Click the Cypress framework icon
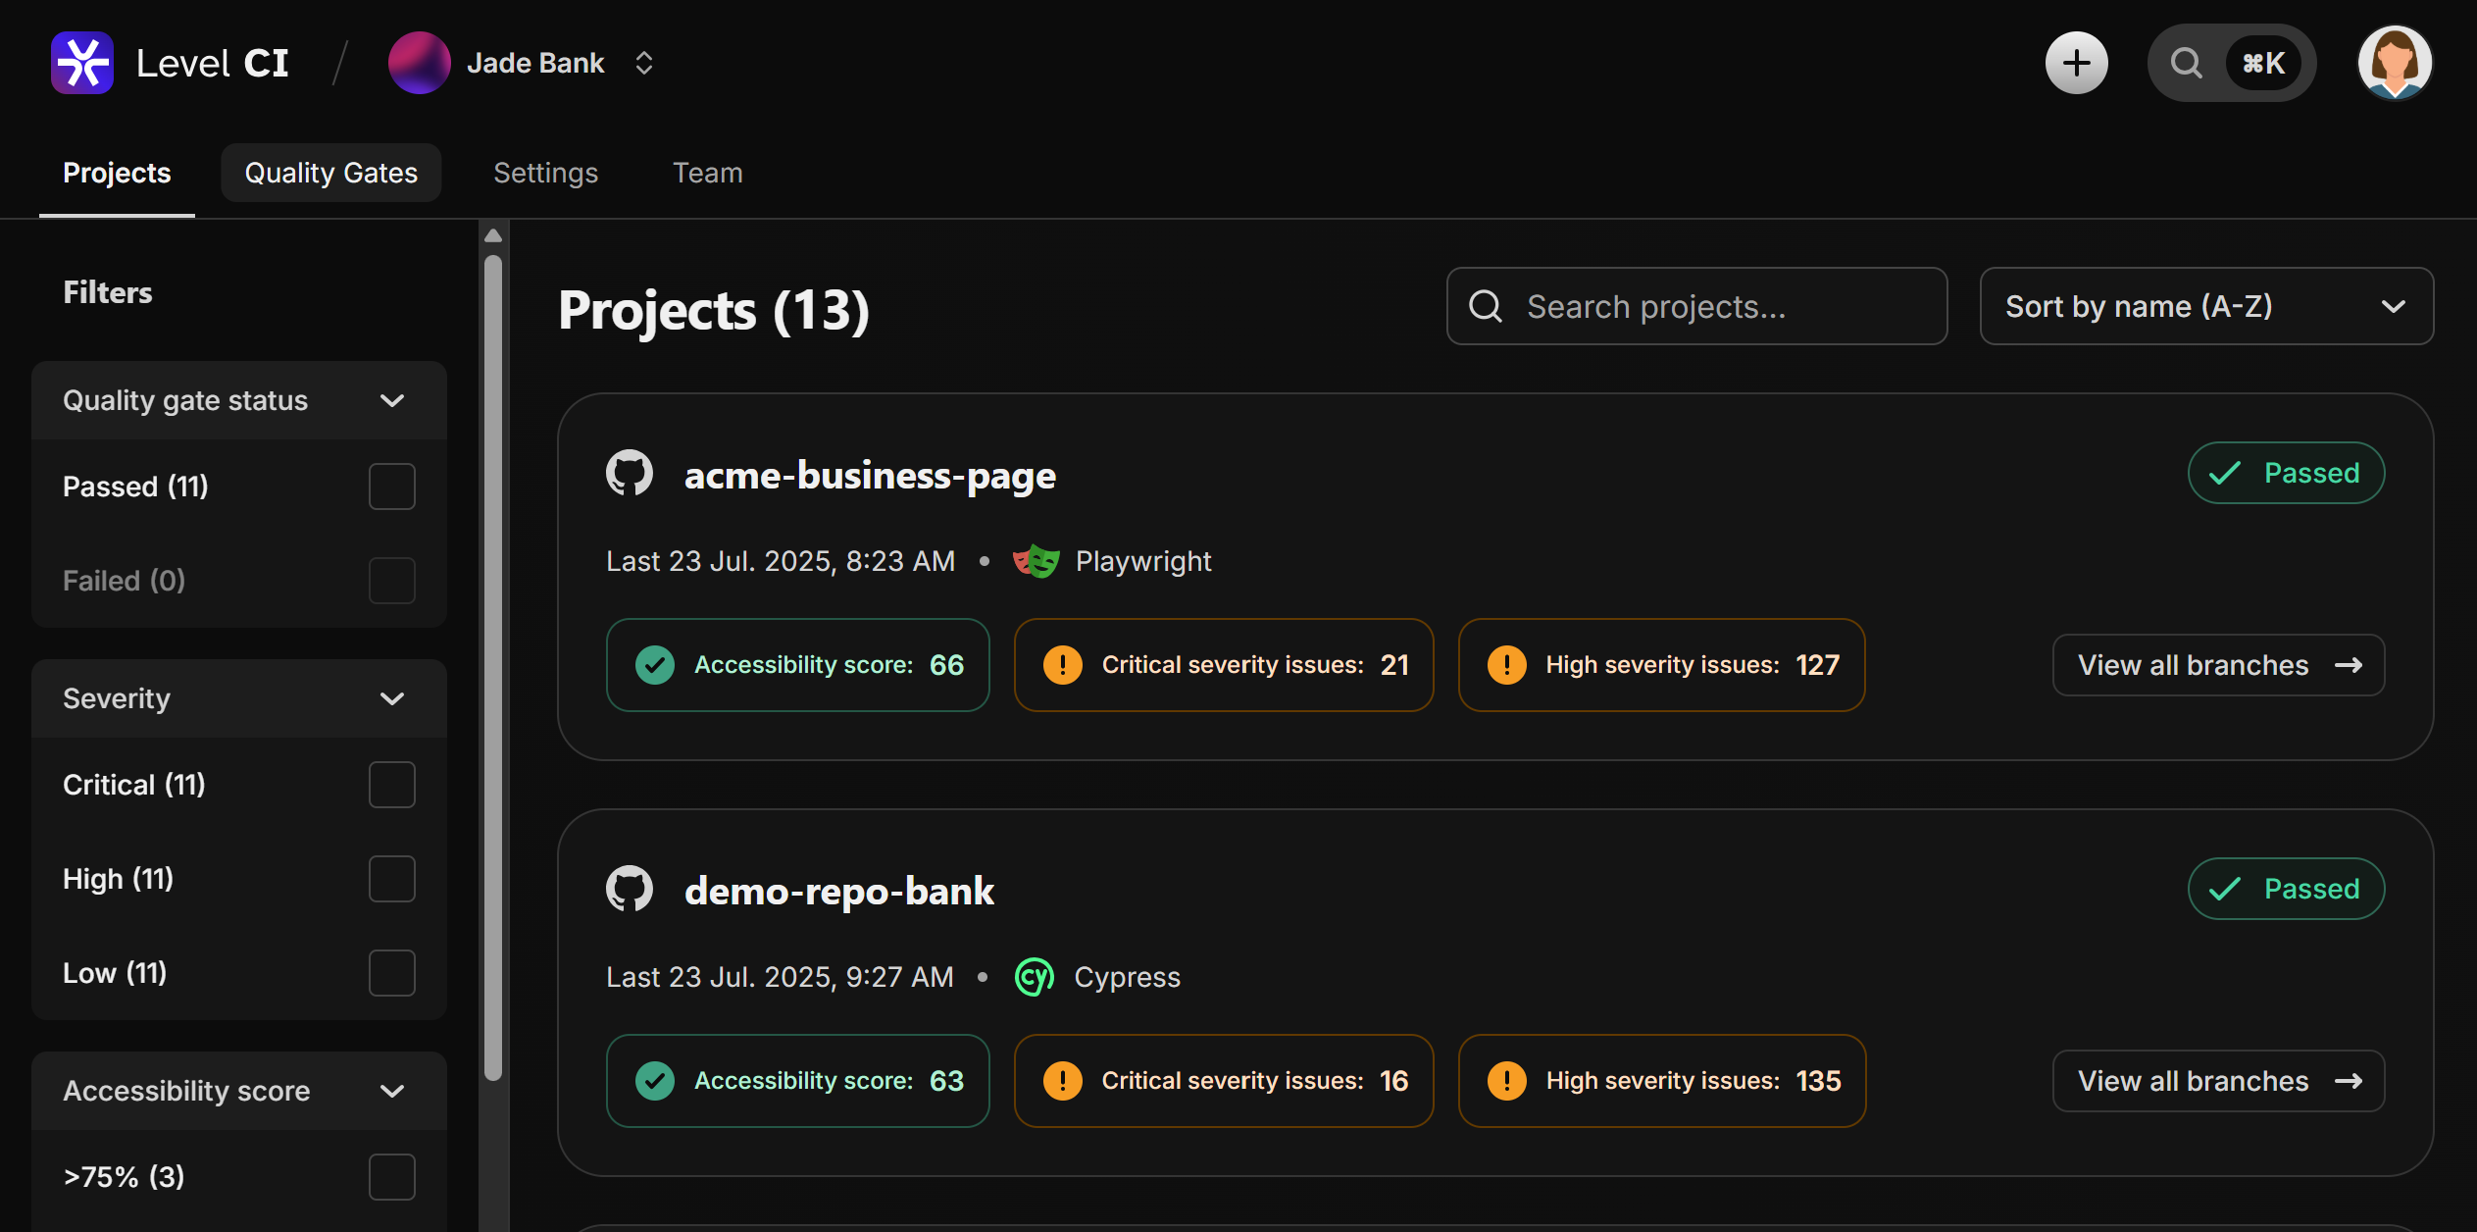This screenshot has width=2477, height=1232. click(x=1034, y=977)
